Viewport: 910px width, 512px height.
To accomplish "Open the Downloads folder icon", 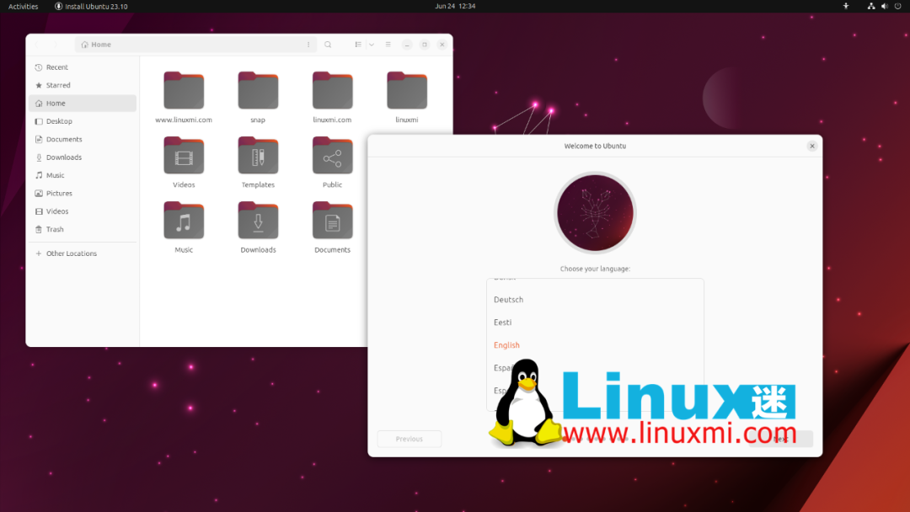I will pyautogui.click(x=258, y=221).
